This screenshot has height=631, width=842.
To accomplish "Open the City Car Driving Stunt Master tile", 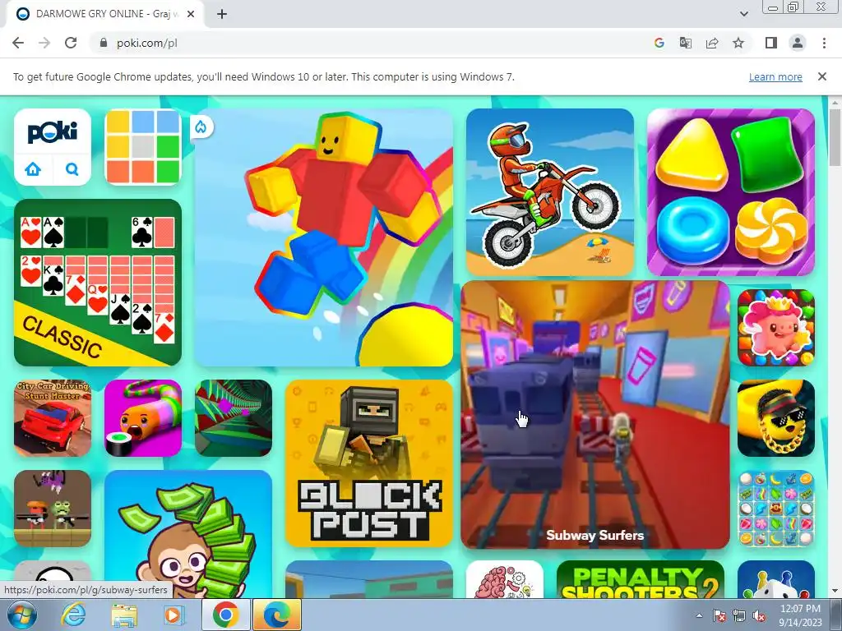I will pyautogui.click(x=53, y=418).
